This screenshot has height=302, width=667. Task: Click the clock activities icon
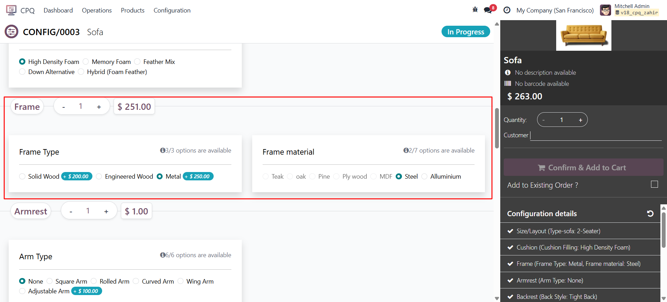507,10
